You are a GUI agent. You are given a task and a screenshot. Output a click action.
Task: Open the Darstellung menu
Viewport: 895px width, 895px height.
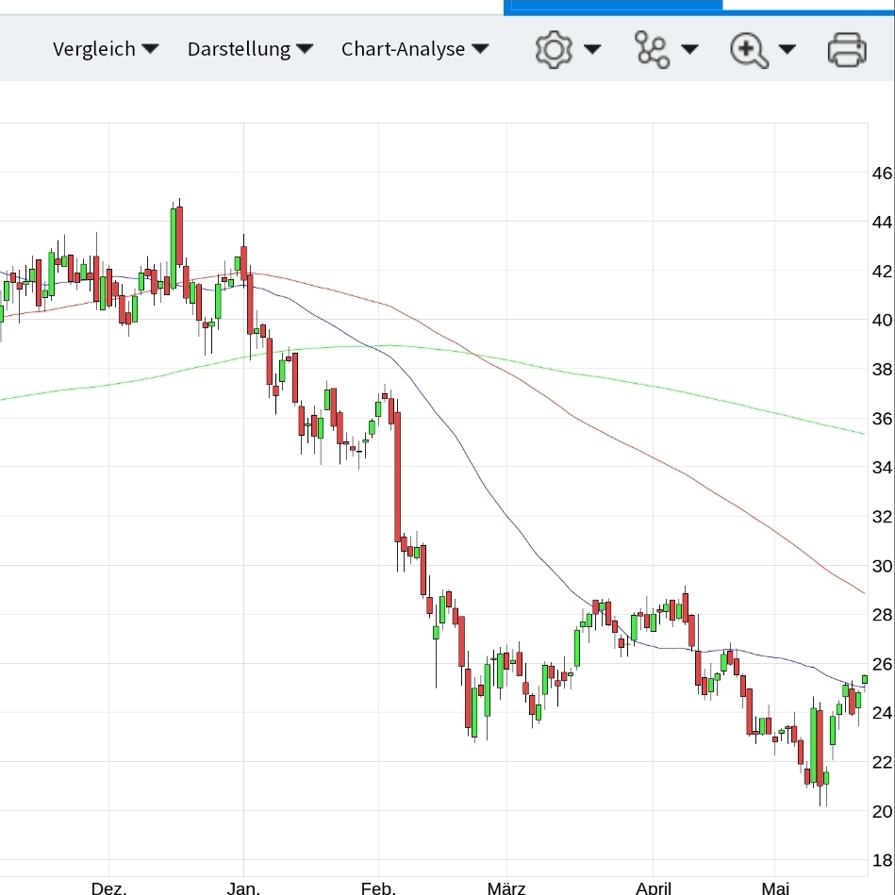(x=250, y=49)
